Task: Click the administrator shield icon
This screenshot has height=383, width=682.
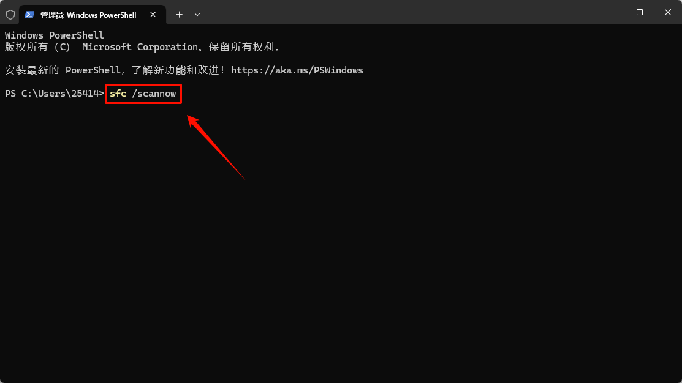Action: pyautogui.click(x=10, y=14)
